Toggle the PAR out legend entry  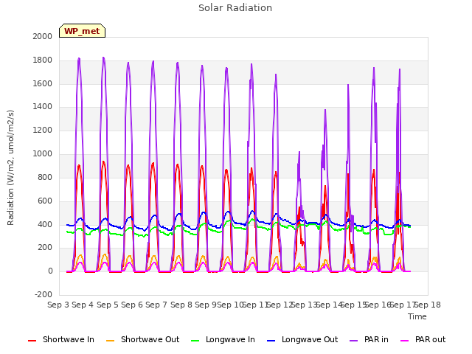[x=423, y=339]
